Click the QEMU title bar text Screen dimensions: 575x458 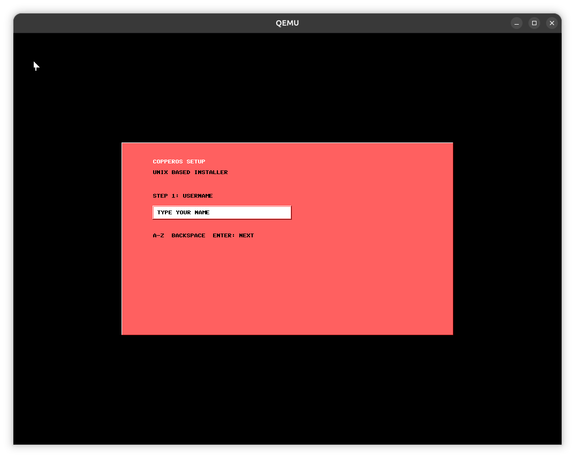287,23
